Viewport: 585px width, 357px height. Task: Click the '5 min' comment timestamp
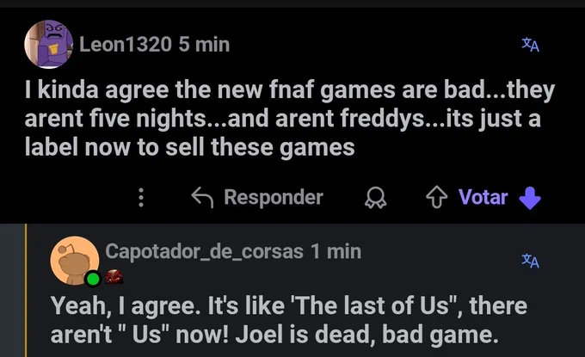coord(204,45)
